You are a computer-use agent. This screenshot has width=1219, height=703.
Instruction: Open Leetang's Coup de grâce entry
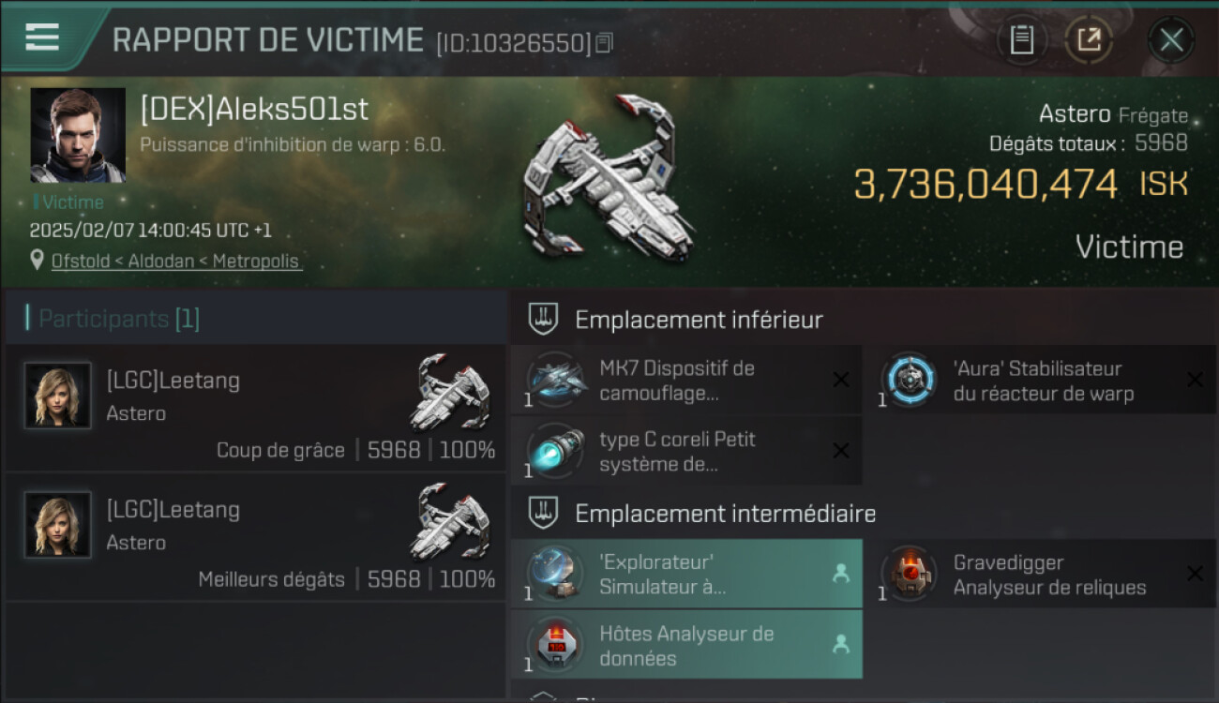point(255,407)
